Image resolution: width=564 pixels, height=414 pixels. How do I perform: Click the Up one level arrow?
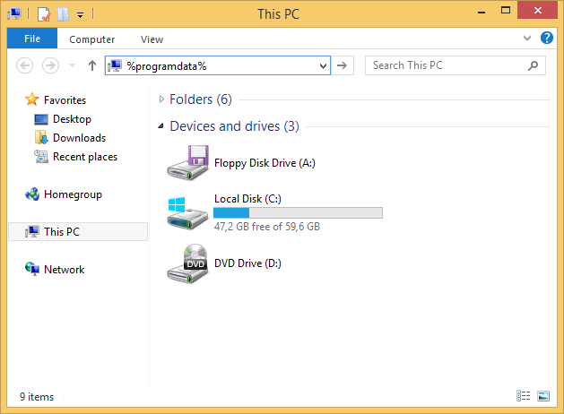(x=92, y=65)
